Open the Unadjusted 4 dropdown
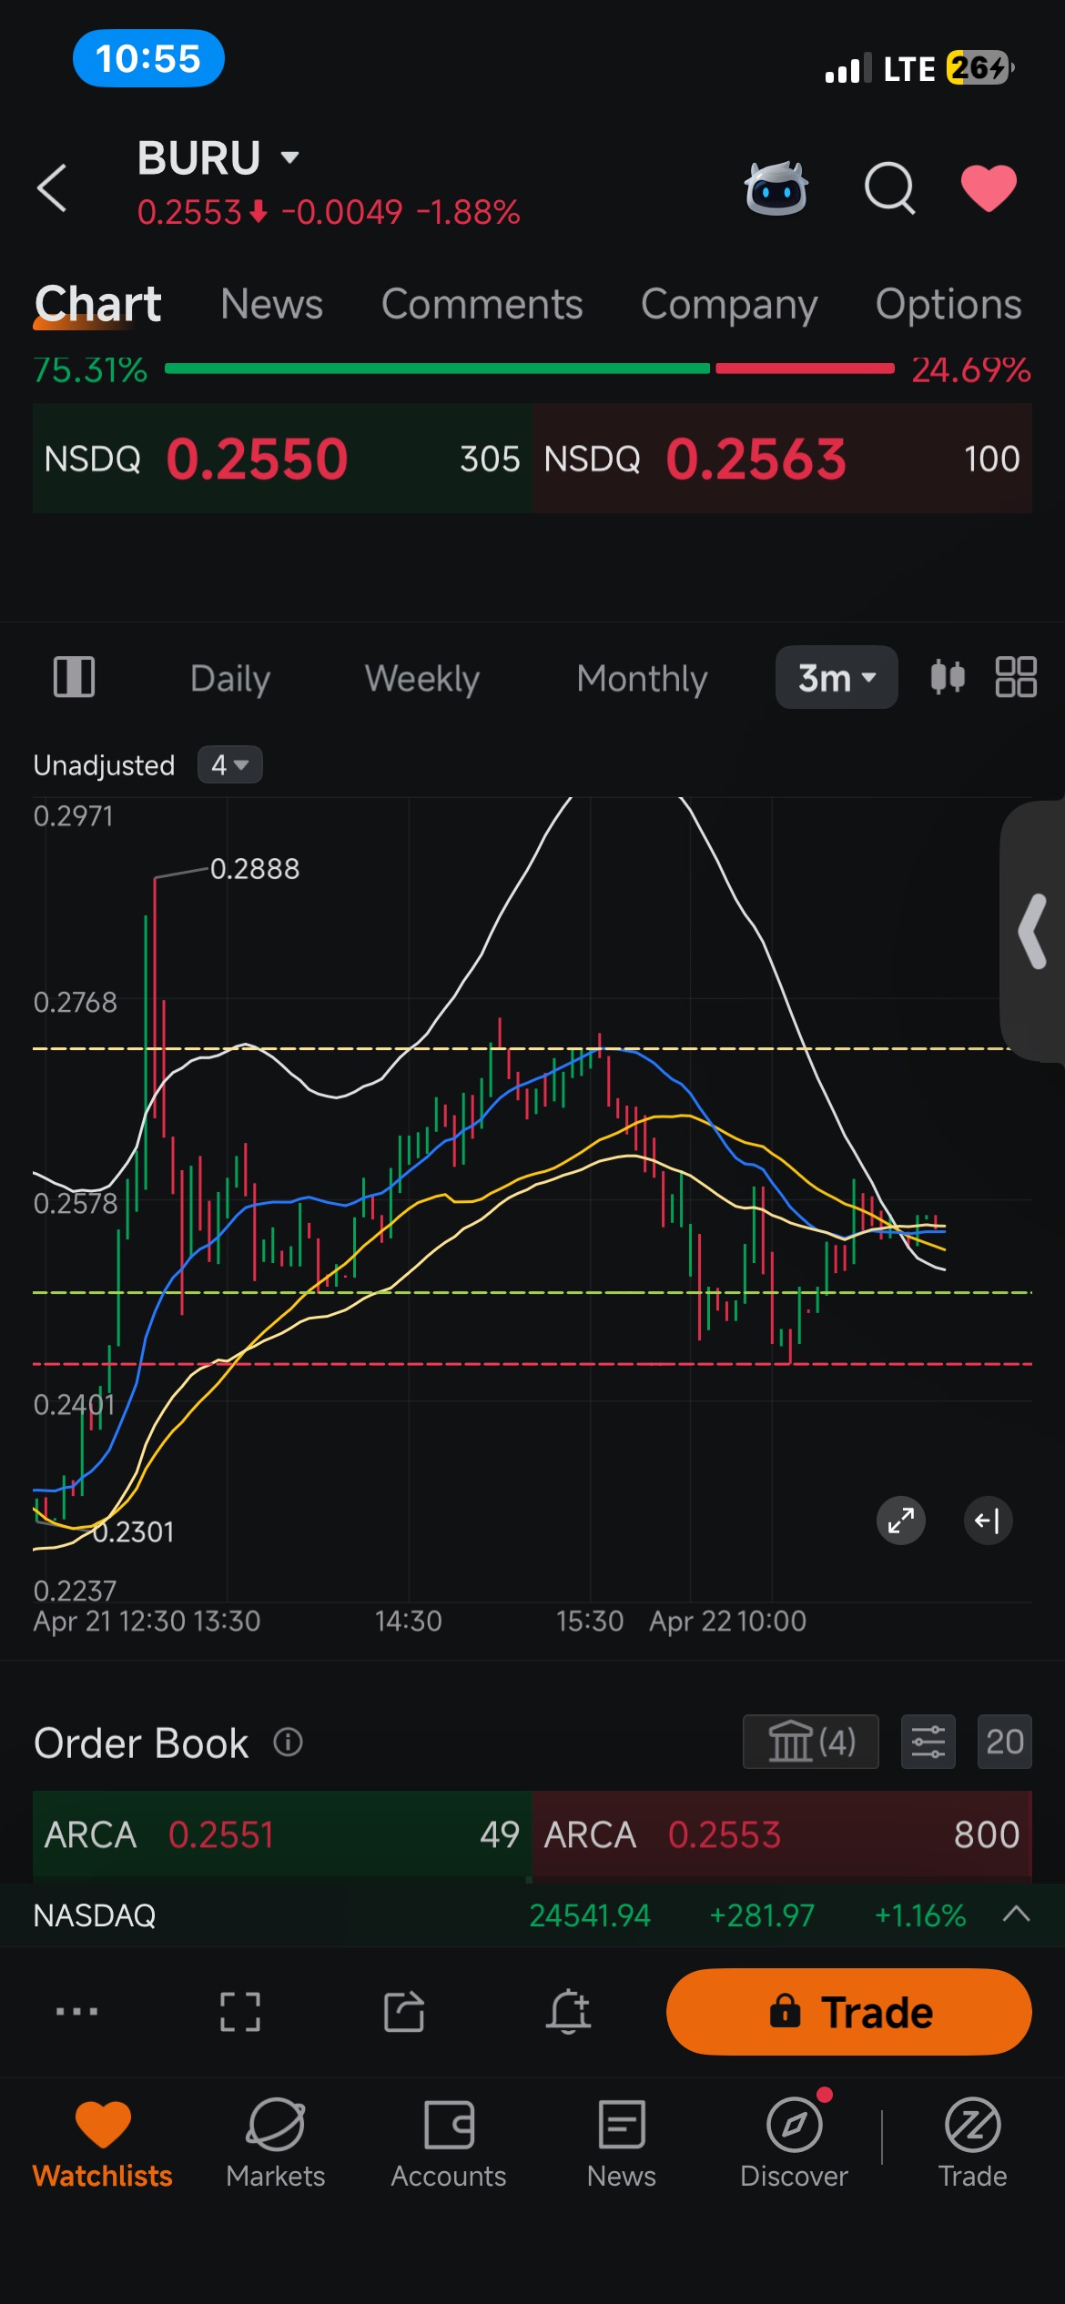Viewport: 1065px width, 2304px height. pos(230,764)
